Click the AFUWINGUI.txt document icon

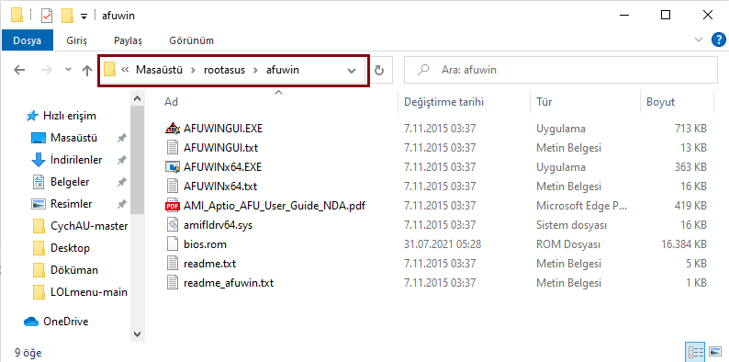click(173, 148)
